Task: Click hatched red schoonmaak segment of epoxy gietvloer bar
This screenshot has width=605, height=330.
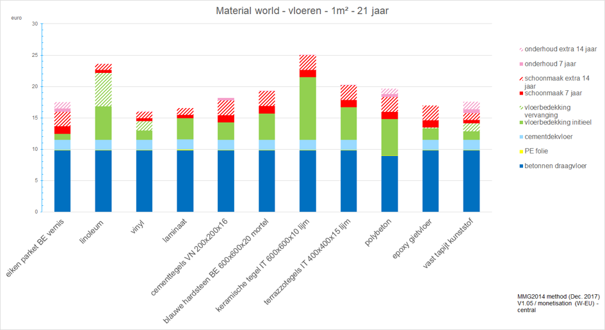Action: [431, 113]
